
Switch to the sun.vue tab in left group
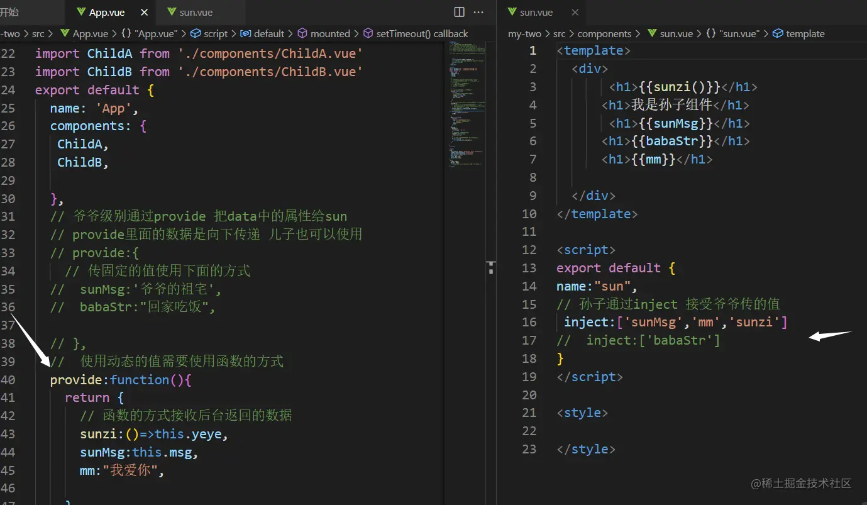pos(196,12)
